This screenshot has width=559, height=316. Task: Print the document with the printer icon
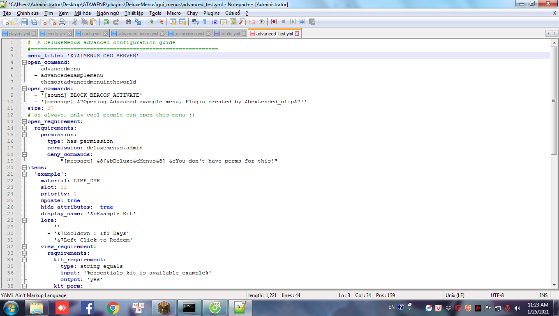tap(62, 22)
